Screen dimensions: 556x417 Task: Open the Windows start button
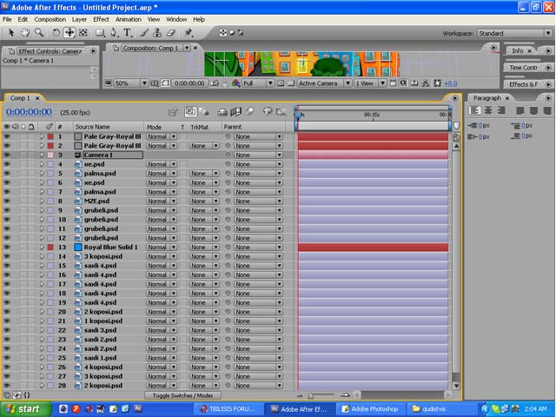(25, 409)
